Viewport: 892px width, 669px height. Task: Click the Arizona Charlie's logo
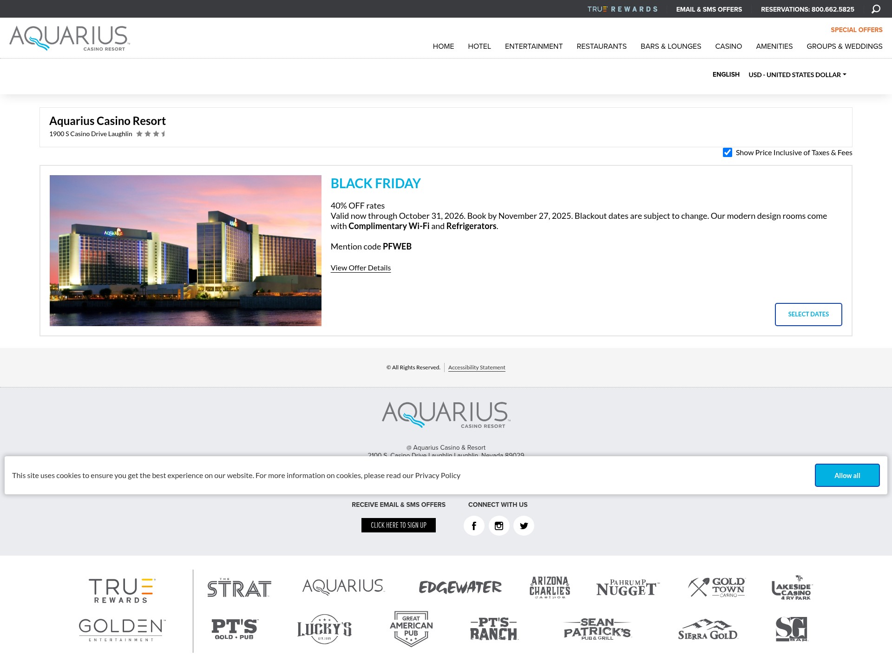(550, 587)
